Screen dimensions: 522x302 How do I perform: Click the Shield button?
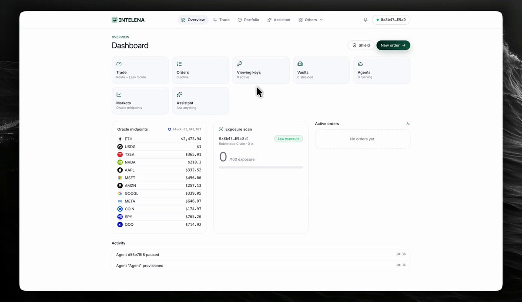click(361, 45)
